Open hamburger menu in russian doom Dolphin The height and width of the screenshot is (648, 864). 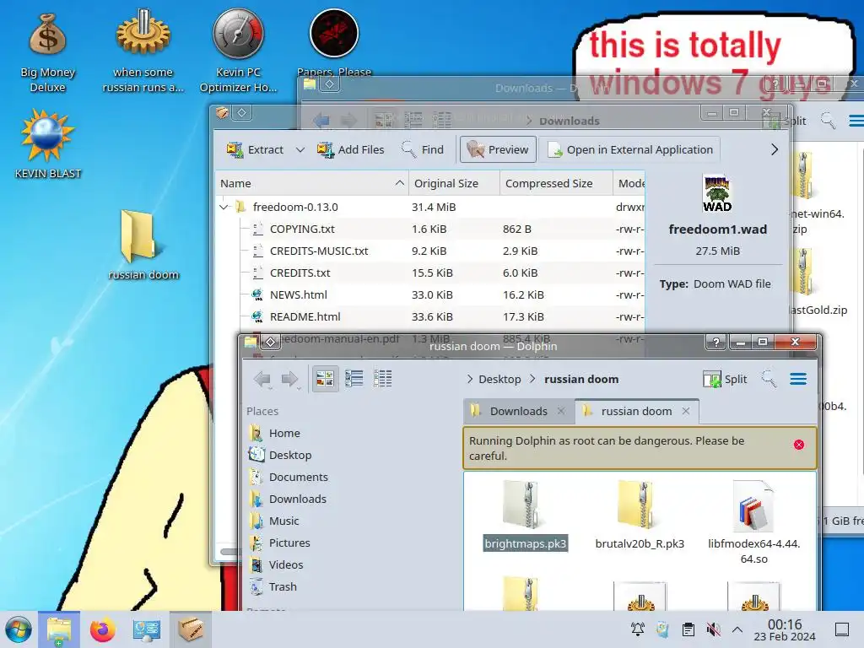click(x=798, y=379)
